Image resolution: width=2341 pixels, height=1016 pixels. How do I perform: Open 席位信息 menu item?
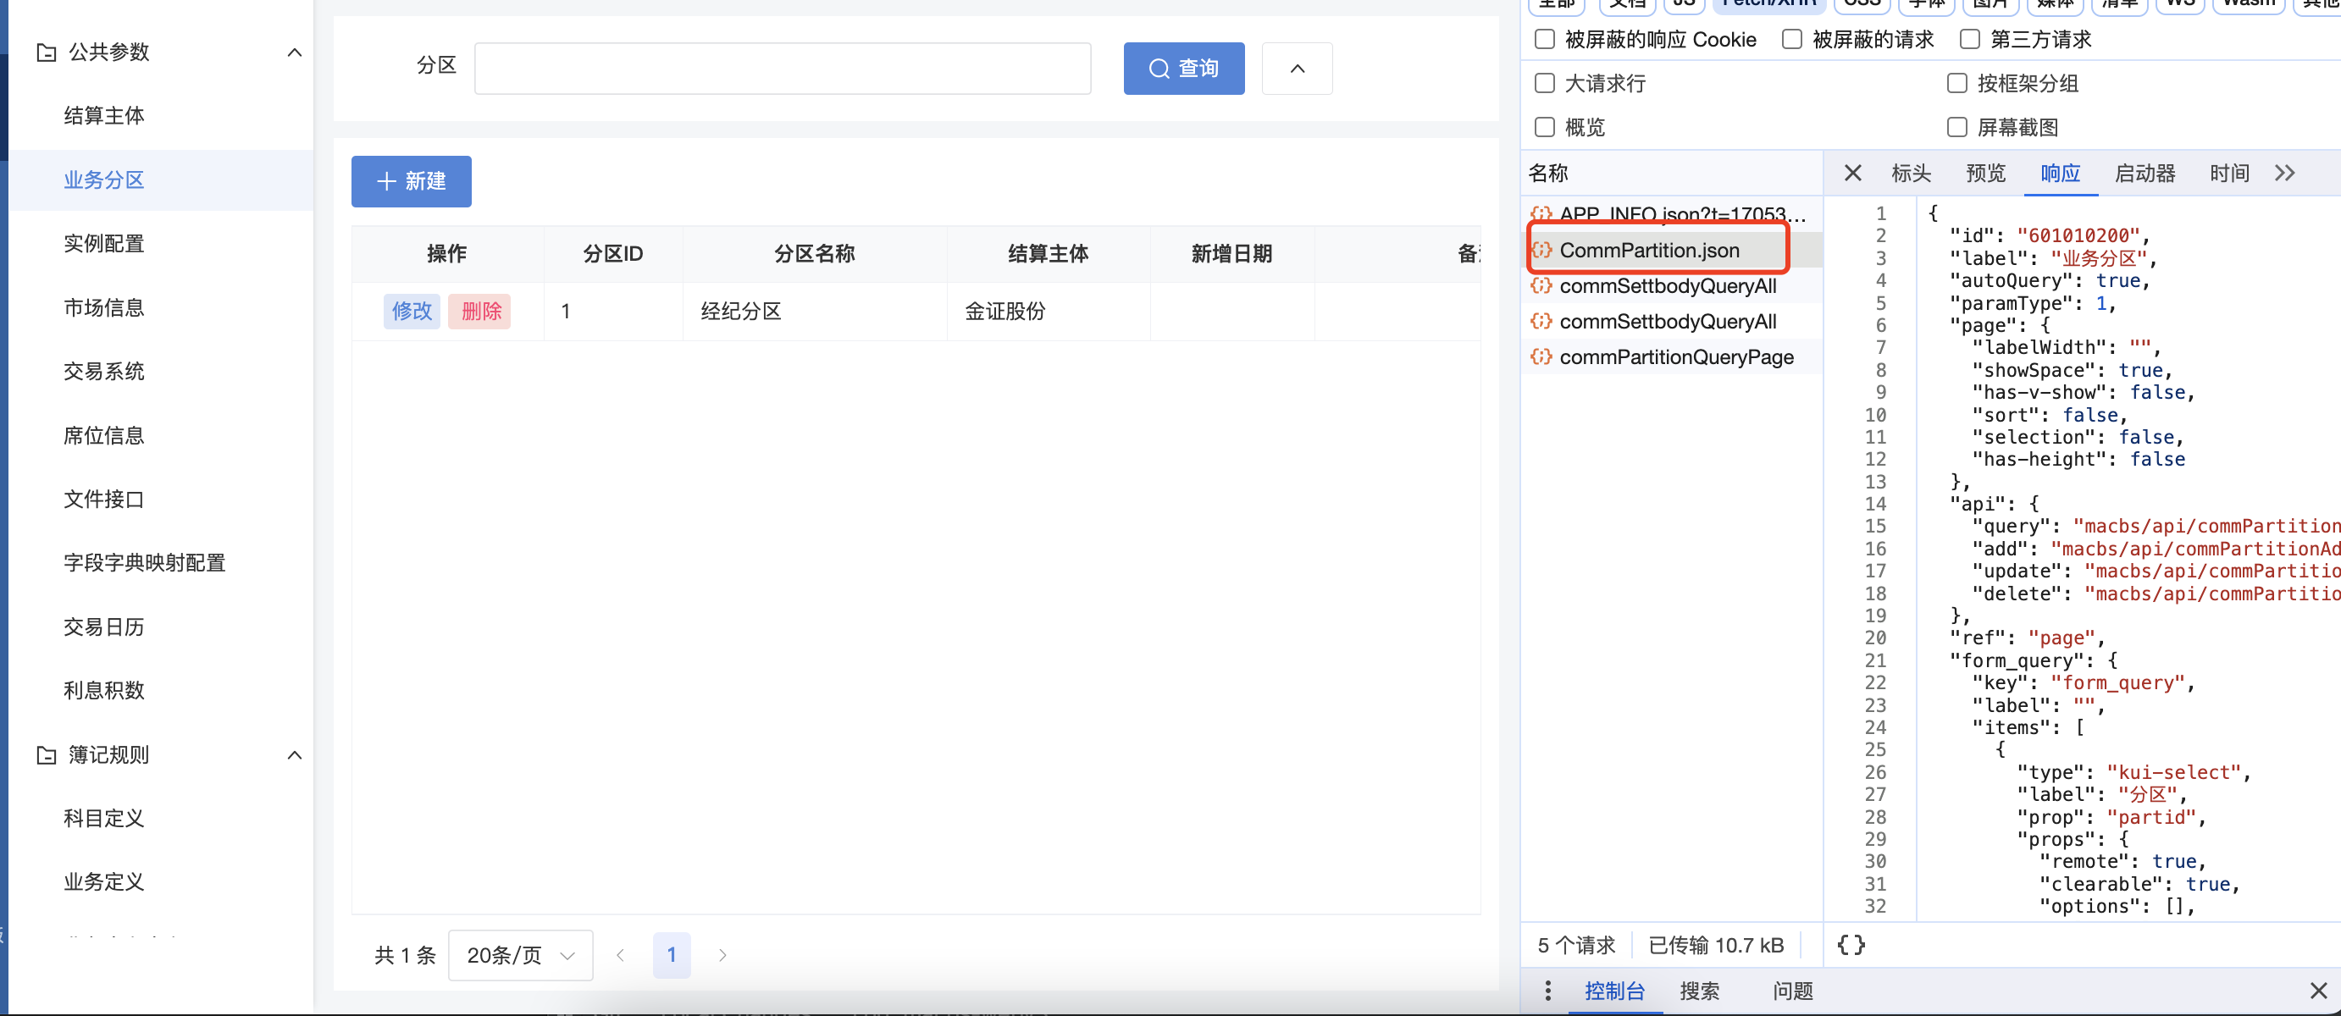[103, 436]
